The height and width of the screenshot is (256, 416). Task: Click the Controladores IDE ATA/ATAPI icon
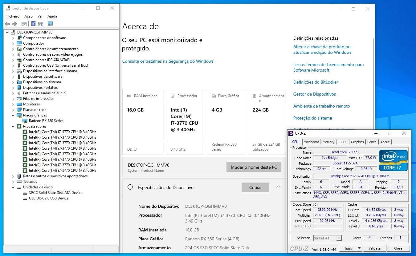(x=19, y=60)
